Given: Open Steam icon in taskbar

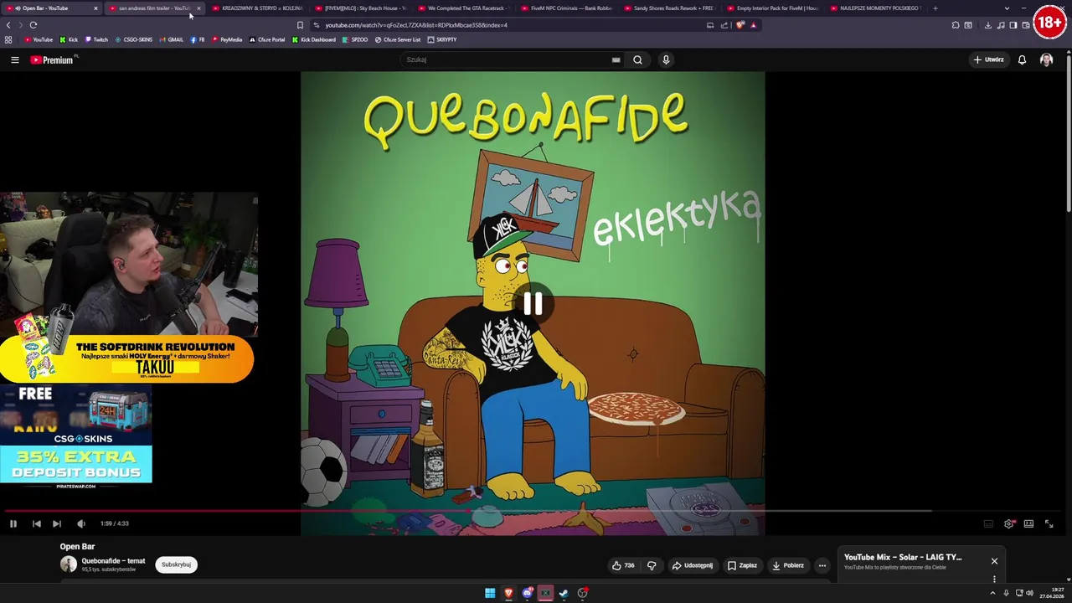Looking at the screenshot, I should point(564,593).
